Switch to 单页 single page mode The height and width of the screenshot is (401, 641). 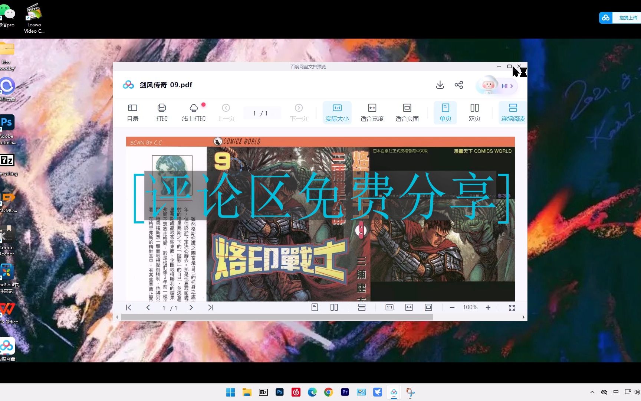point(445,113)
